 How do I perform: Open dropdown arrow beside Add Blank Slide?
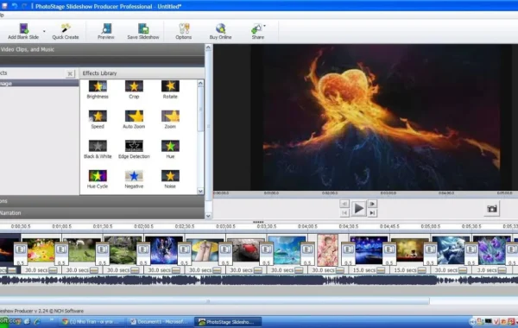coord(44,31)
